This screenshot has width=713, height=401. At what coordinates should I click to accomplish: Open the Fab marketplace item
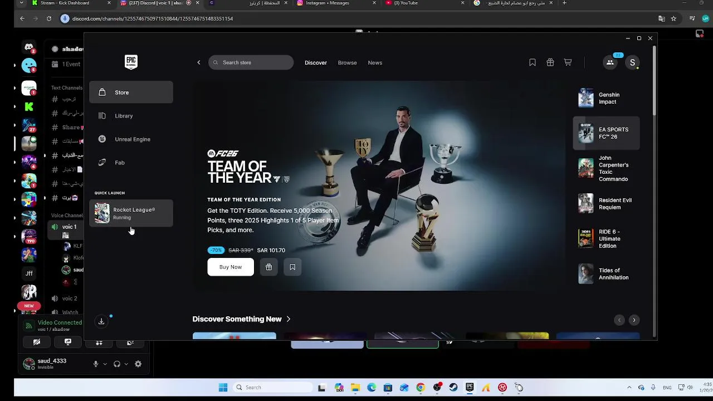[131, 163]
